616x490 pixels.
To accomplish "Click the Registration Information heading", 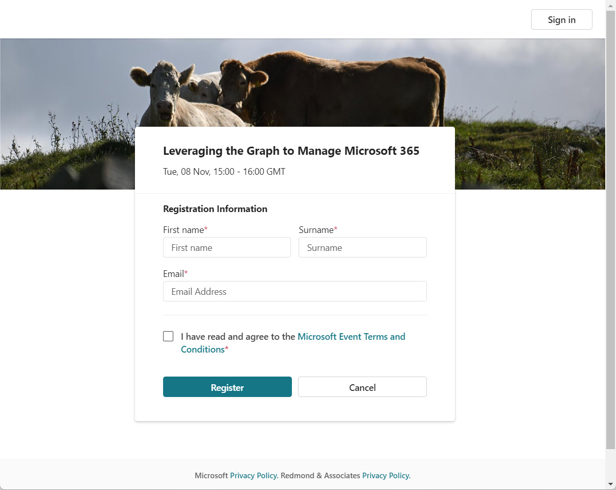I will (215, 208).
